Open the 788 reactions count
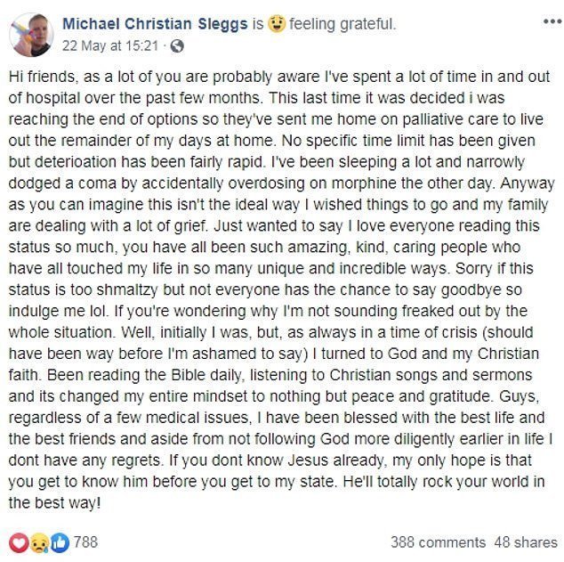 point(85,541)
